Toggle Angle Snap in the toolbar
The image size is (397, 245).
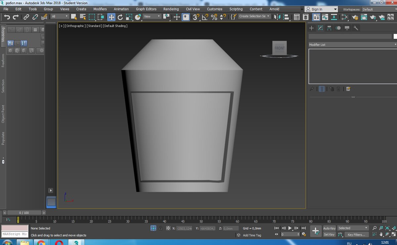click(205, 17)
